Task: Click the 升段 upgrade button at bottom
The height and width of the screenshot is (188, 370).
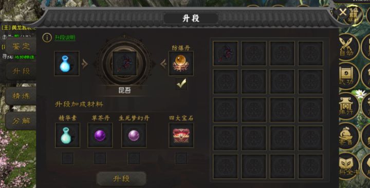Action: 121,179
